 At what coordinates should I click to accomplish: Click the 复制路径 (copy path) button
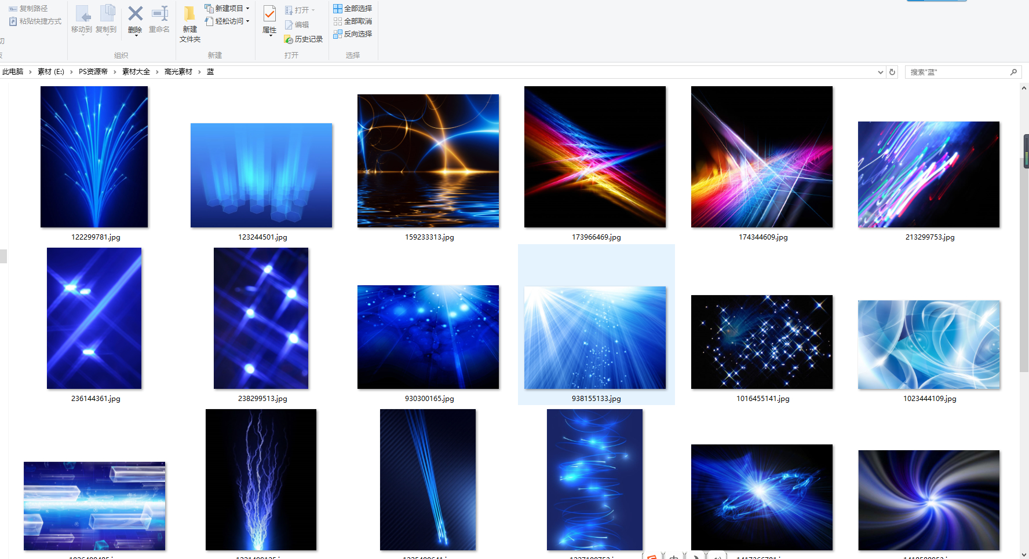click(28, 9)
